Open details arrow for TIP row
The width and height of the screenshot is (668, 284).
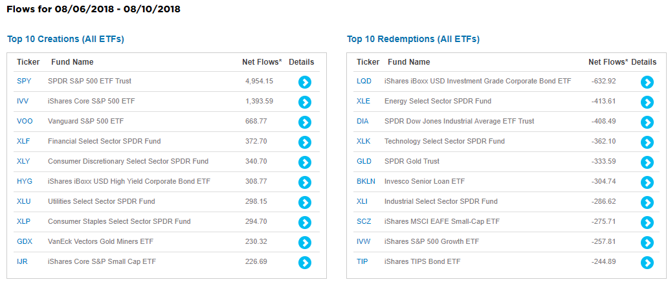[647, 262]
